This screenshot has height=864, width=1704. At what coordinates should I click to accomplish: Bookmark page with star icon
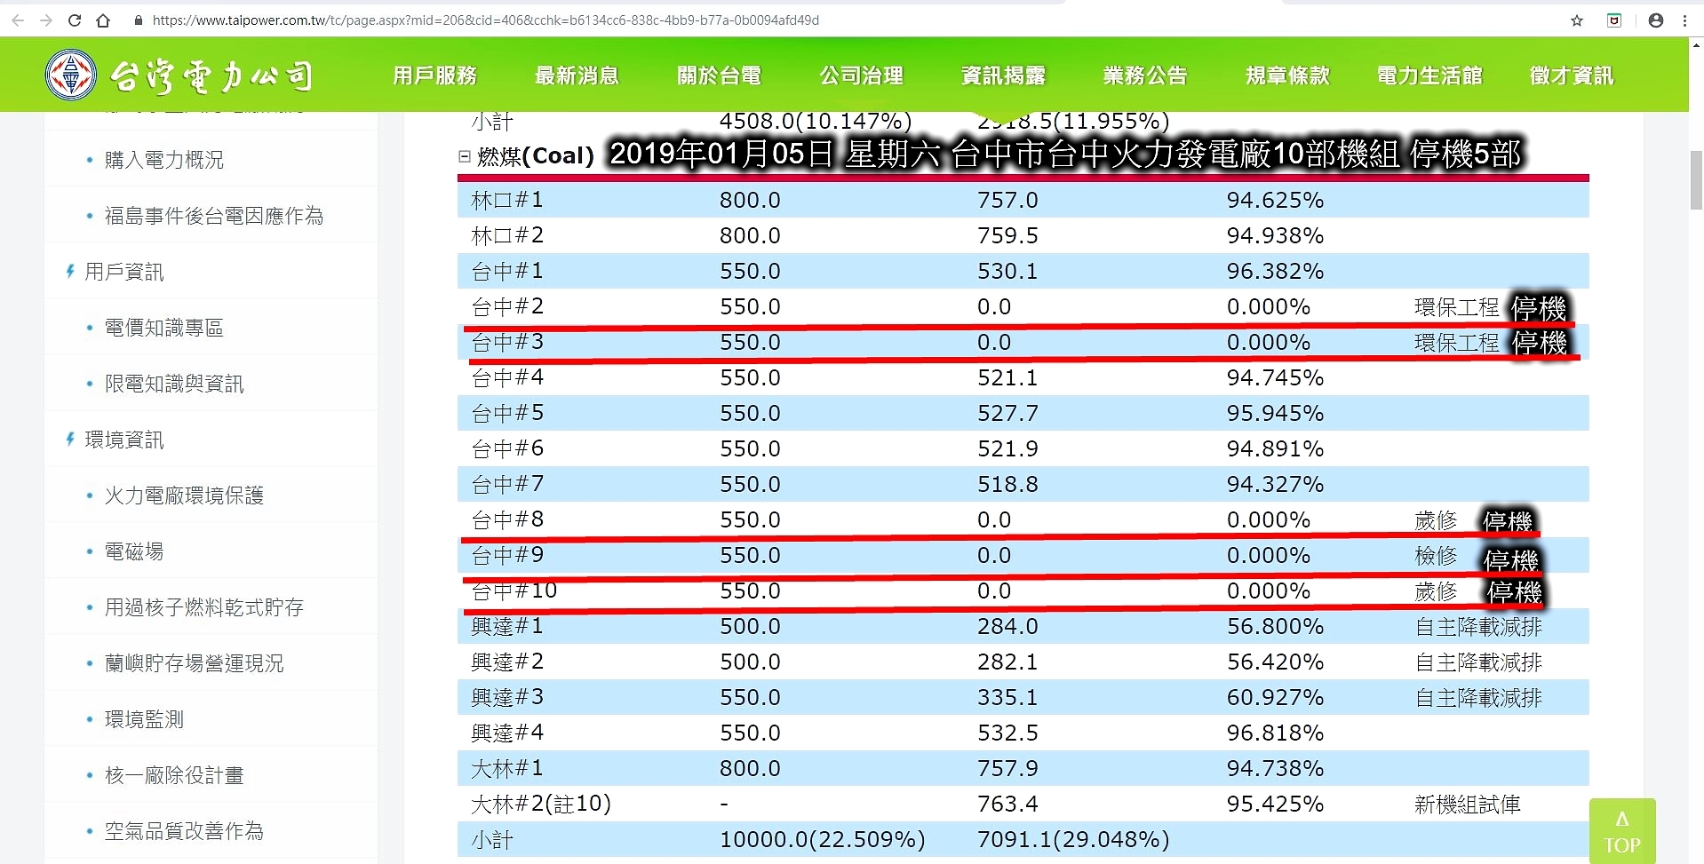click(1577, 20)
